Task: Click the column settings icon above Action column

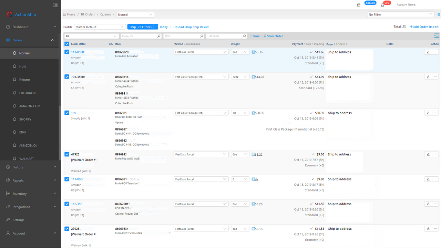Action: coord(437,35)
